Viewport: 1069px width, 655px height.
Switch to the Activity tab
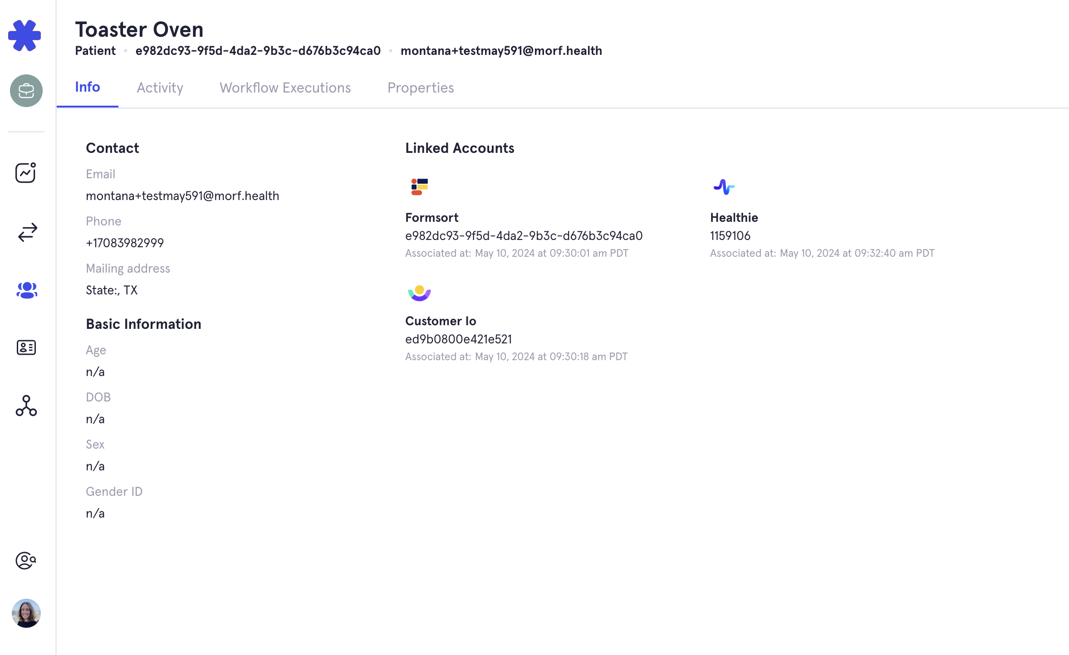(160, 88)
